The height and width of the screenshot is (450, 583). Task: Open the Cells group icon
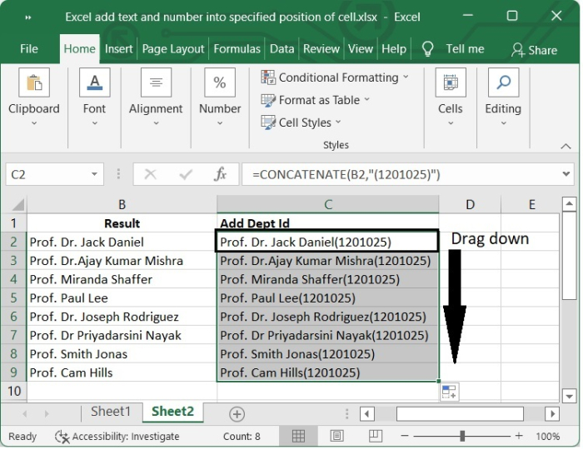tap(451, 82)
